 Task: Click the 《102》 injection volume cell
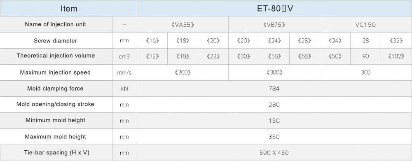(x=396, y=56)
